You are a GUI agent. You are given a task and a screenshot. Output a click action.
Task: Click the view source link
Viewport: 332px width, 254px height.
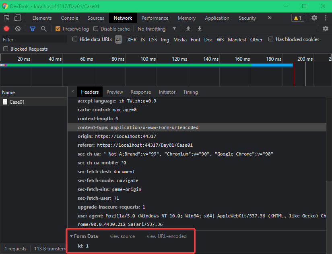click(122, 236)
